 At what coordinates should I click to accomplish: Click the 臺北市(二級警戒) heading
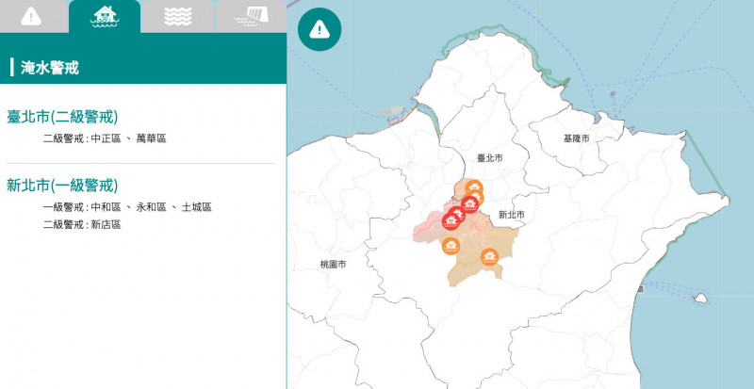pos(62,117)
